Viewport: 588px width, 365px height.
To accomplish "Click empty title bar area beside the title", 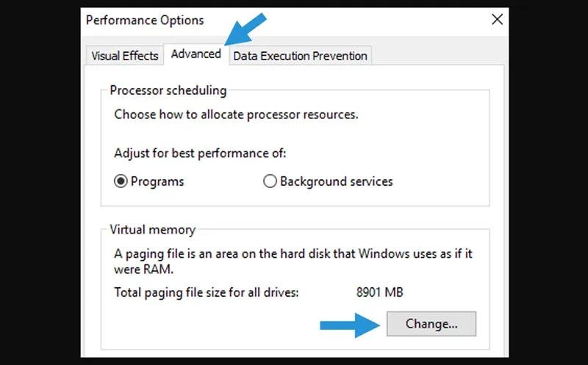I will [x=345, y=21].
